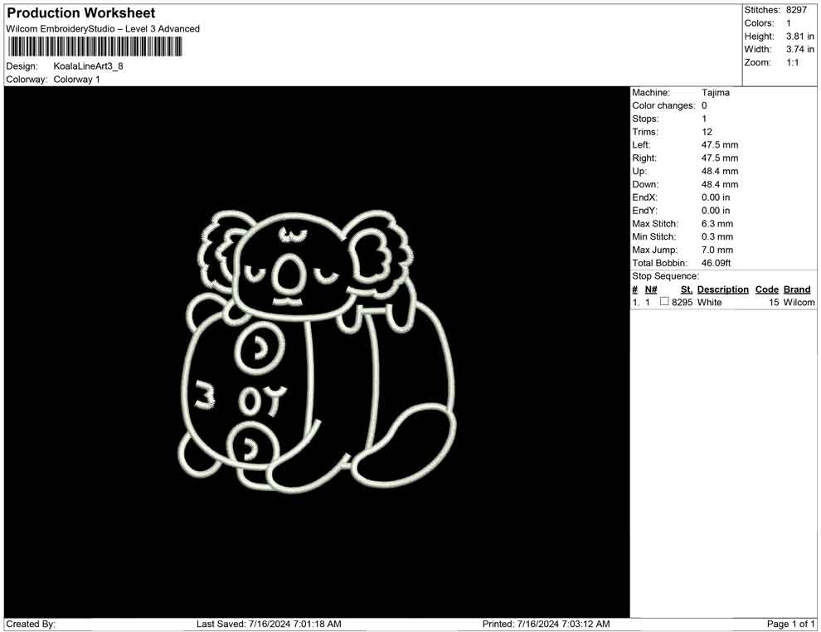Click thread brand 'Wilcom'
821x632 pixels.
point(799,302)
